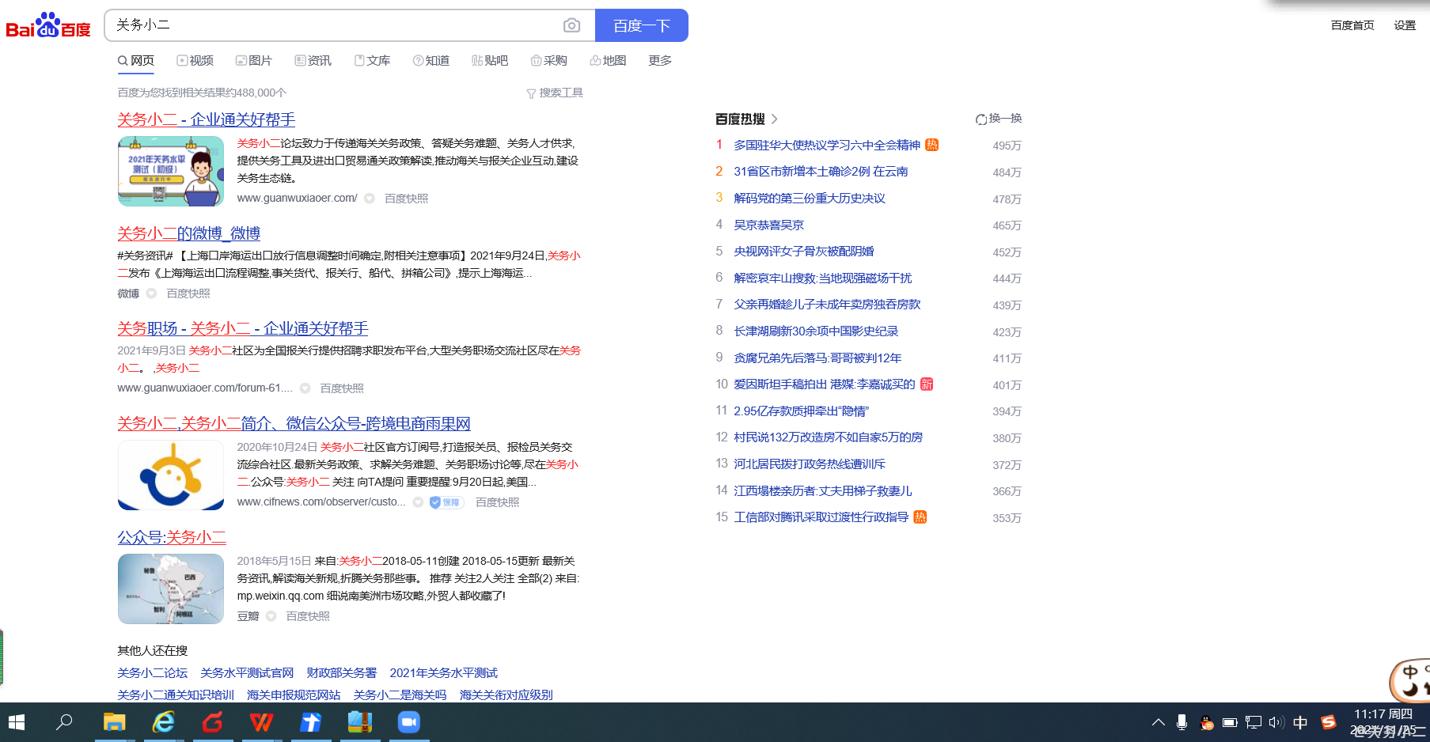This screenshot has height=742, width=1430.
Task: Search related term 财政部关务署
Action: click(342, 673)
